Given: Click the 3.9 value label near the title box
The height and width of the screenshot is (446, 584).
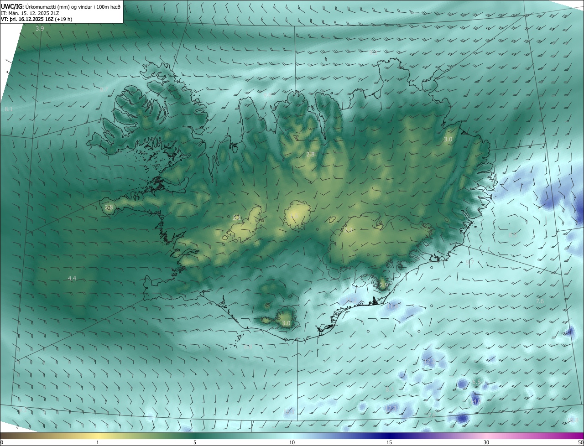Looking at the screenshot, I should point(40,28).
